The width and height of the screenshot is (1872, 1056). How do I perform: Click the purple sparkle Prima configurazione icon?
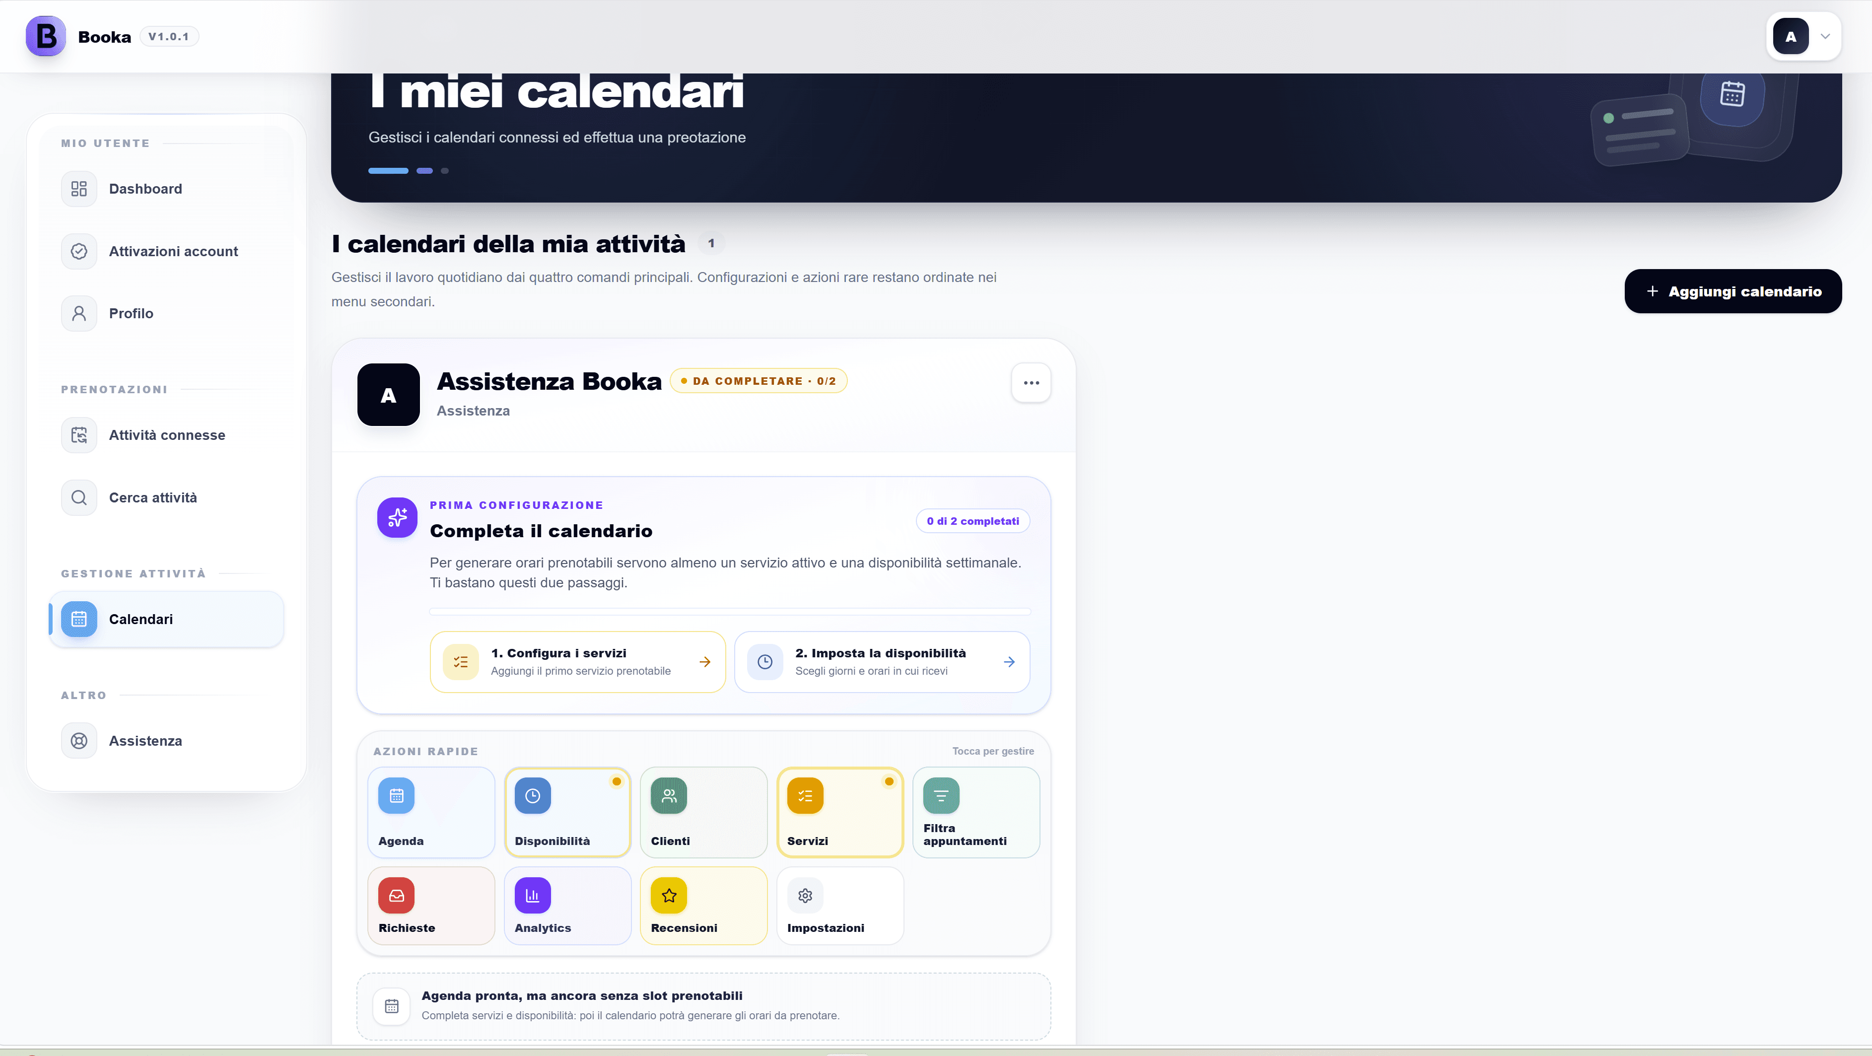click(x=397, y=517)
